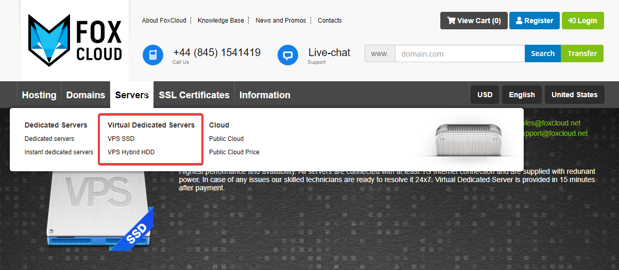Open View Cart button
Image resolution: width=619 pixels, height=270 pixels.
[x=474, y=21]
